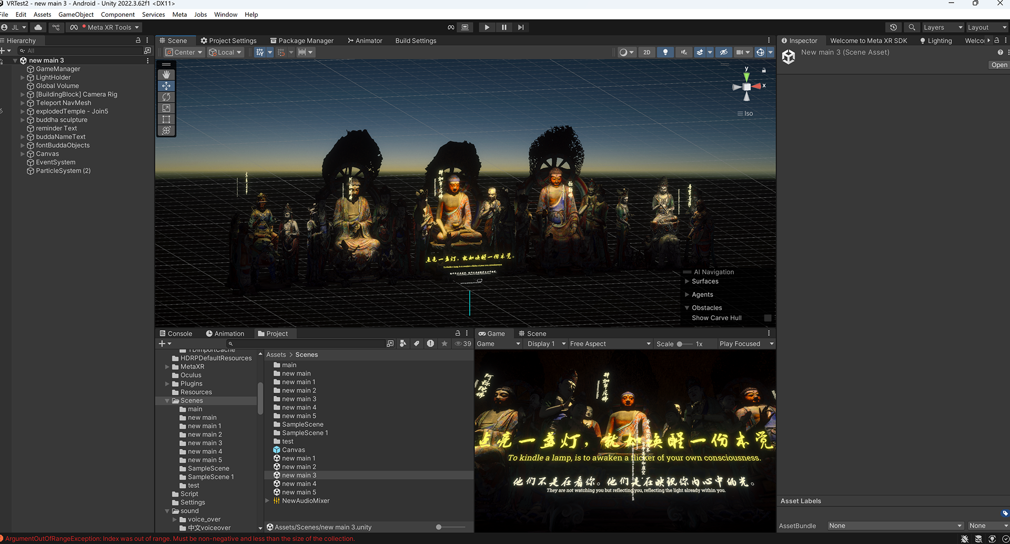Switch to the Console tab
This screenshot has height=544, width=1010.
coord(175,334)
